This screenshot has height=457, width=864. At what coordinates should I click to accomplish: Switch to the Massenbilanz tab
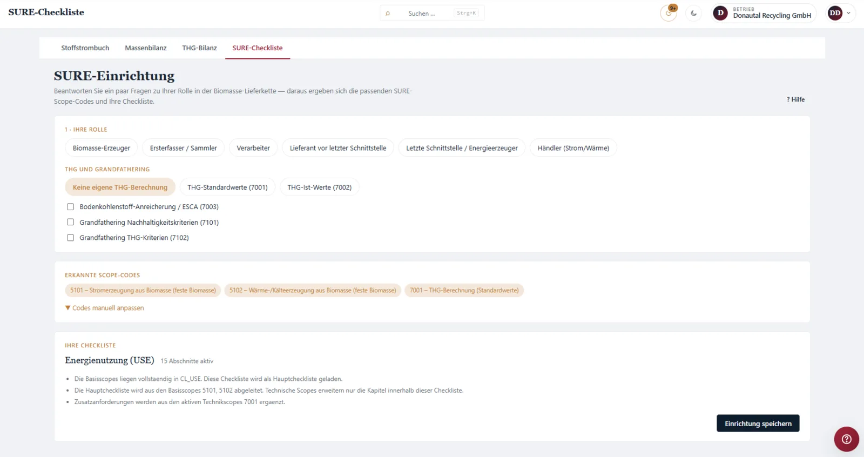click(146, 48)
